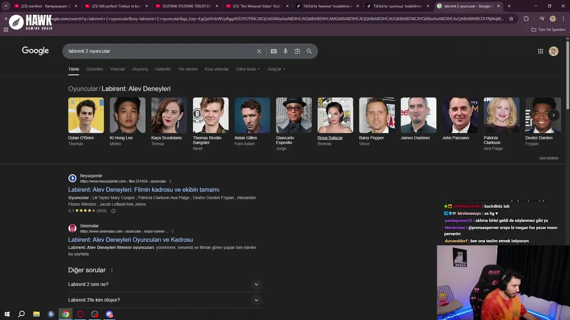The width and height of the screenshot is (570, 320).
Task: Select Giancarlo Esposito cast photo
Action: [x=294, y=115]
